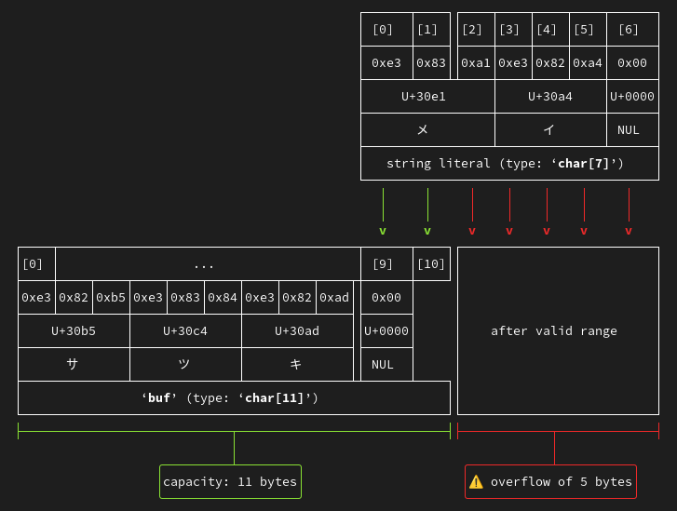
Task: Select the U+30c4 code point cell
Action: click(185, 331)
